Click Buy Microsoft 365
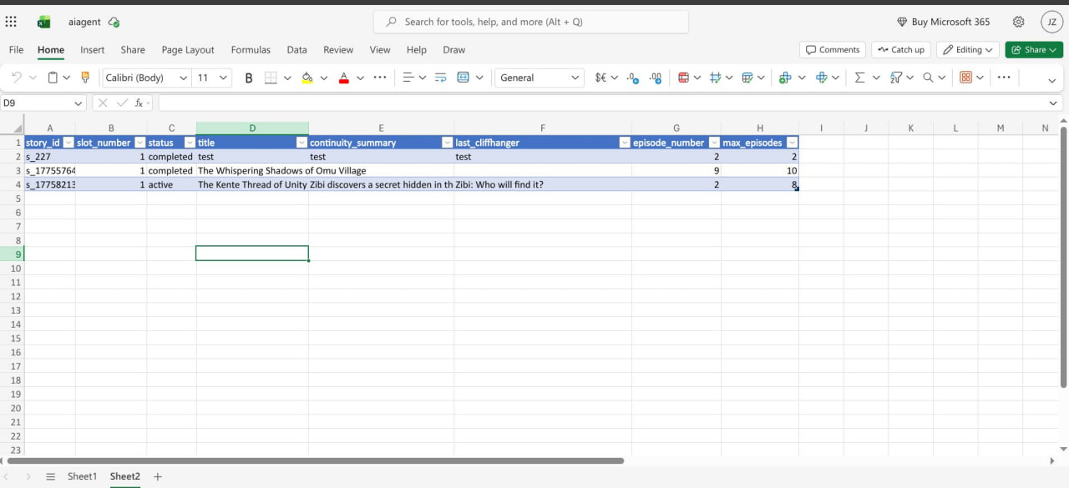The image size is (1069, 488). pos(943,23)
